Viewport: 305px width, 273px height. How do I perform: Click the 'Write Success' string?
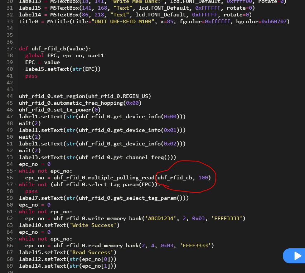tap(94, 225)
